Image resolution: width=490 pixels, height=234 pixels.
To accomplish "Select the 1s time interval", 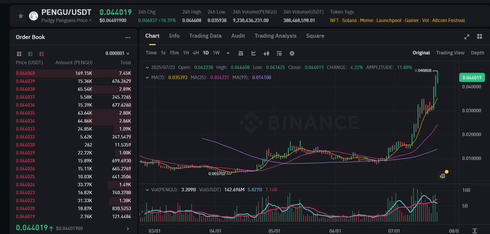I will coord(163,53).
